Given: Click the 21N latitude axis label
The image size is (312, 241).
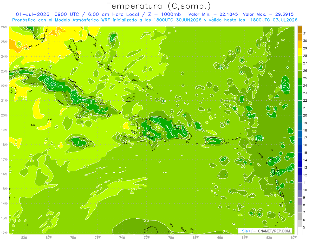Looking at the screenshot, I should [4, 100].
